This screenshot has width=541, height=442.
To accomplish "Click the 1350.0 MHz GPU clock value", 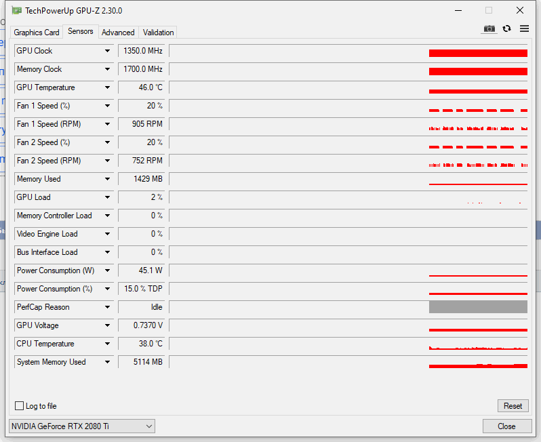I will 142,51.
